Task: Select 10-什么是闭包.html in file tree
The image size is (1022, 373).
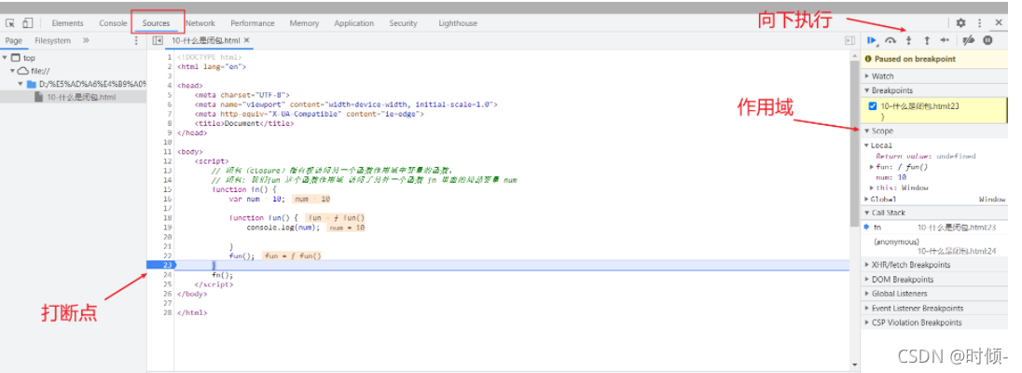Action: [81, 97]
